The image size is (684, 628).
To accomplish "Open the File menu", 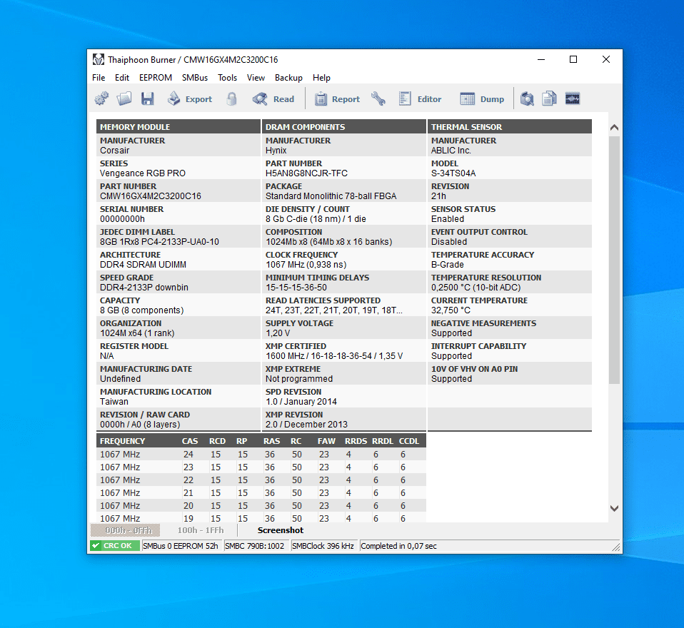I will pyautogui.click(x=99, y=78).
